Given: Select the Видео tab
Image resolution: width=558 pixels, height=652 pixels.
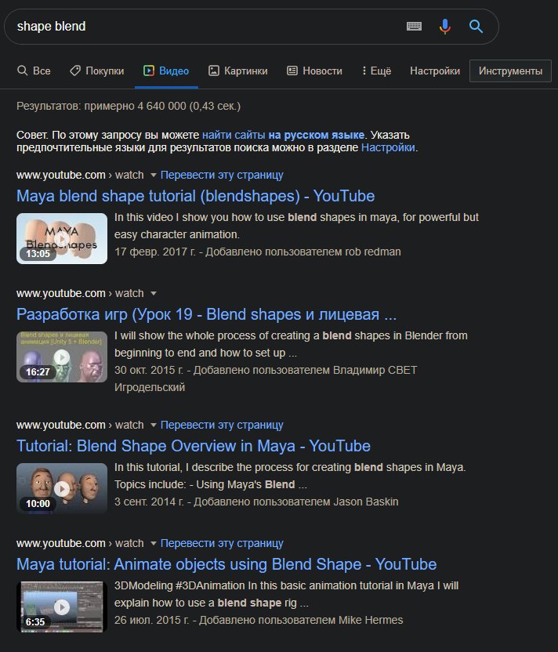Looking at the screenshot, I should [166, 71].
